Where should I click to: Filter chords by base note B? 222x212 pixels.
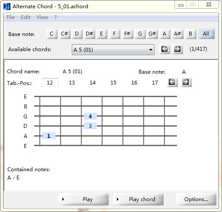[x=190, y=34]
